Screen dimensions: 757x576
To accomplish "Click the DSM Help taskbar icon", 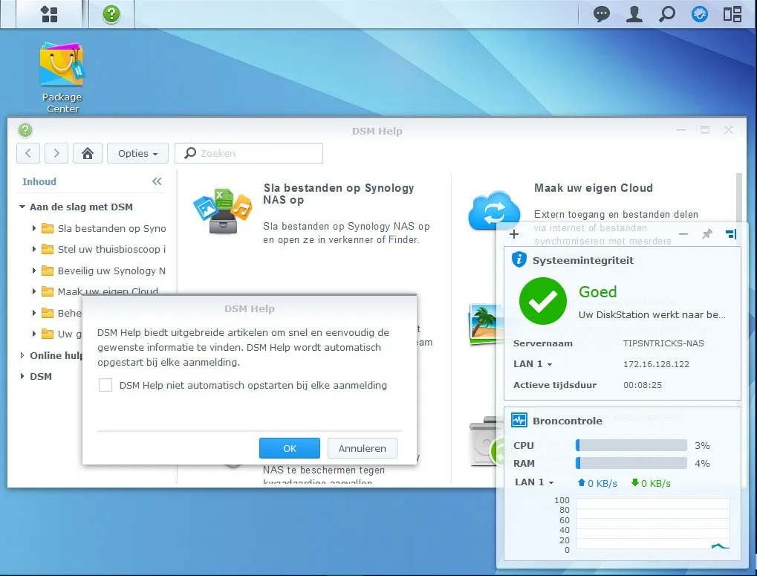I will coord(111,14).
